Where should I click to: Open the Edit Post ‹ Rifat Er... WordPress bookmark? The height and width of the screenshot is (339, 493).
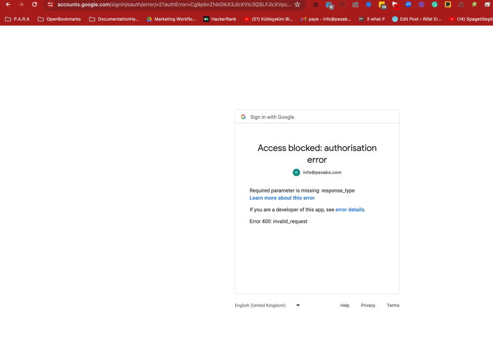[x=417, y=19]
